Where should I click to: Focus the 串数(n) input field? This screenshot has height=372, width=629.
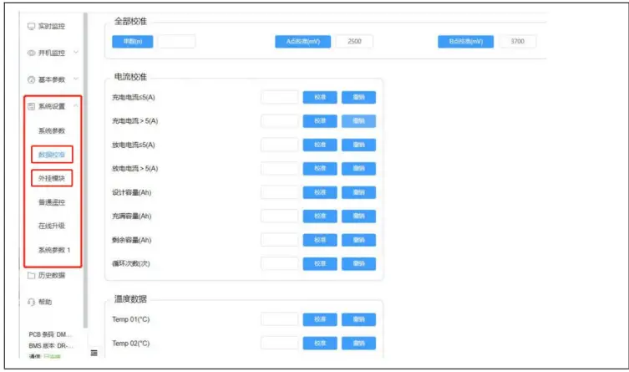click(x=176, y=41)
